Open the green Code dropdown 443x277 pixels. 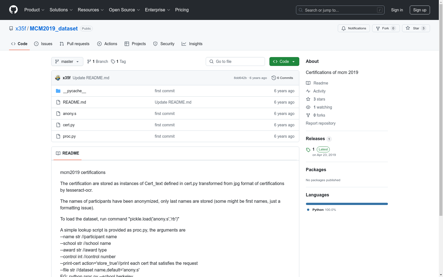tap(284, 61)
